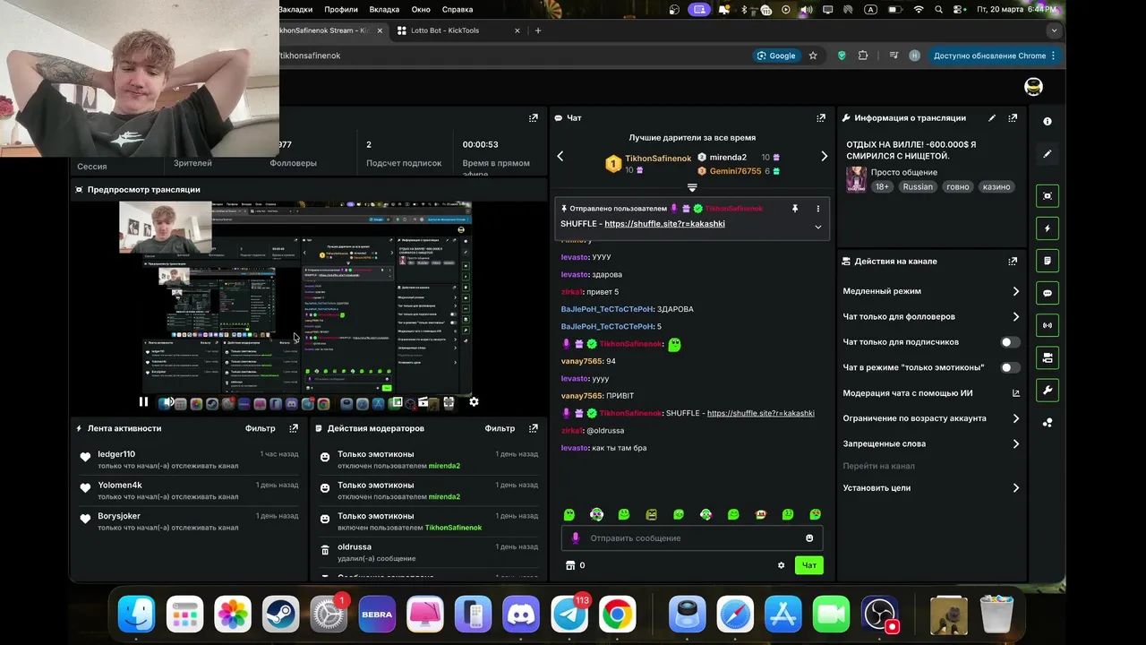
Task: Unpin the pinned chat message
Action: coord(794,208)
